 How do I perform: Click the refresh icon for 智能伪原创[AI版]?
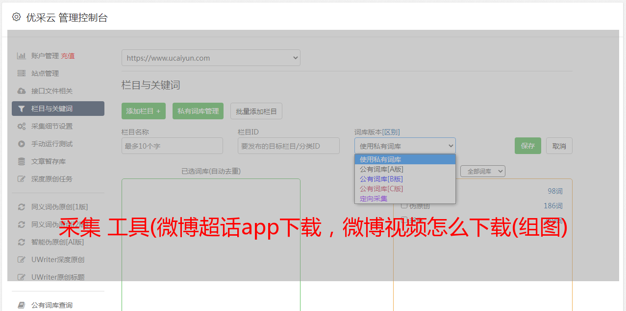[x=21, y=242]
